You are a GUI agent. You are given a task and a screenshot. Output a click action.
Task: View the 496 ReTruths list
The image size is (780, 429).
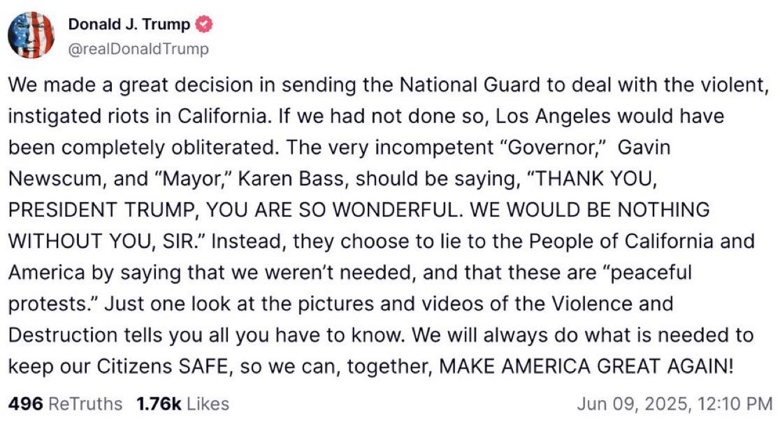point(65,404)
